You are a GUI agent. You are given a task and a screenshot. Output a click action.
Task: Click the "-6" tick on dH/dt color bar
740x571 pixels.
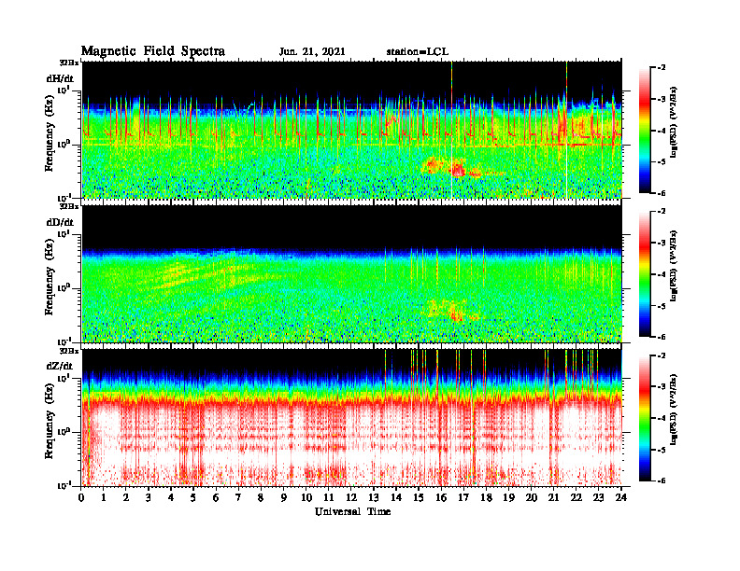(x=661, y=193)
